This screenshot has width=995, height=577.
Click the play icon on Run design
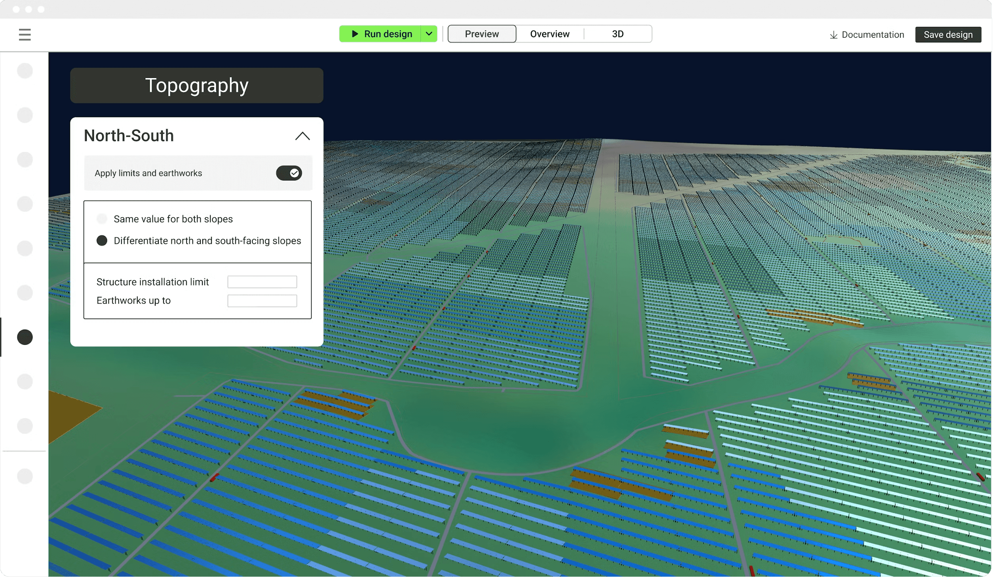354,34
